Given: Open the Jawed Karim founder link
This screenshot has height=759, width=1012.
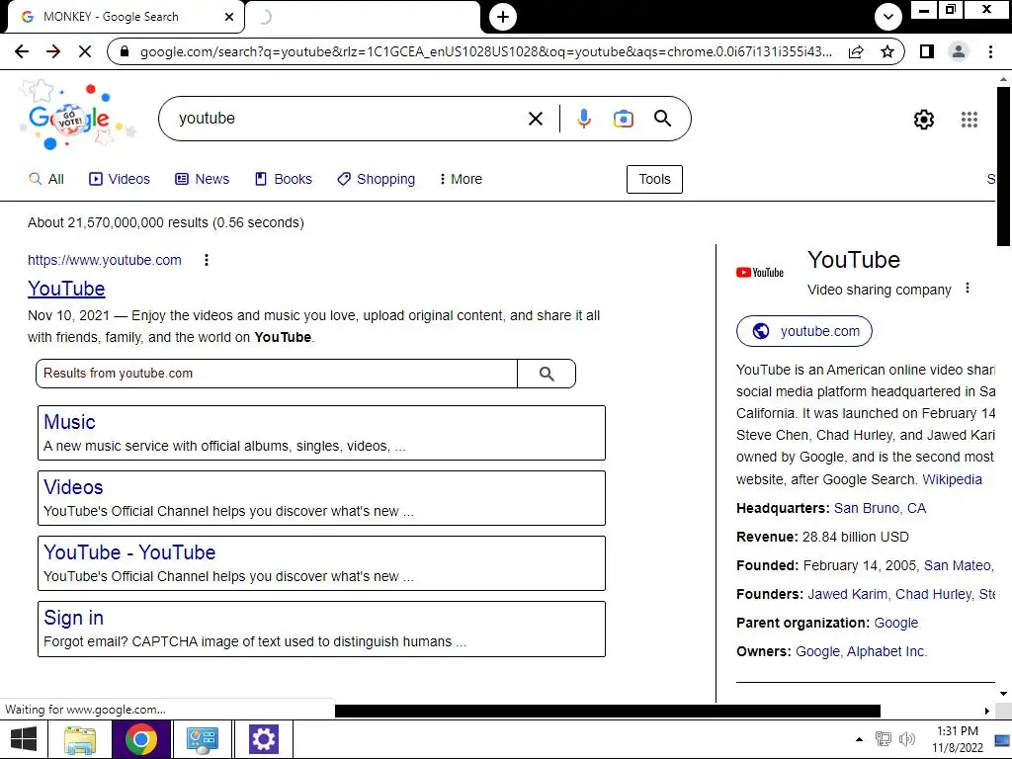Looking at the screenshot, I should click(x=847, y=594).
